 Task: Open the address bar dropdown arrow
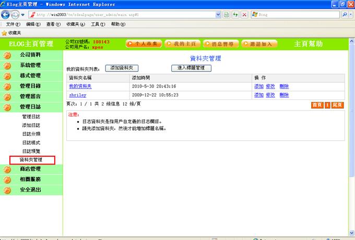[218, 15]
